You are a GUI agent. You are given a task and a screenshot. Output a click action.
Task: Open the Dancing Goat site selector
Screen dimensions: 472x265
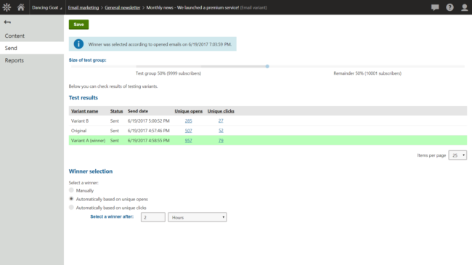46,7
